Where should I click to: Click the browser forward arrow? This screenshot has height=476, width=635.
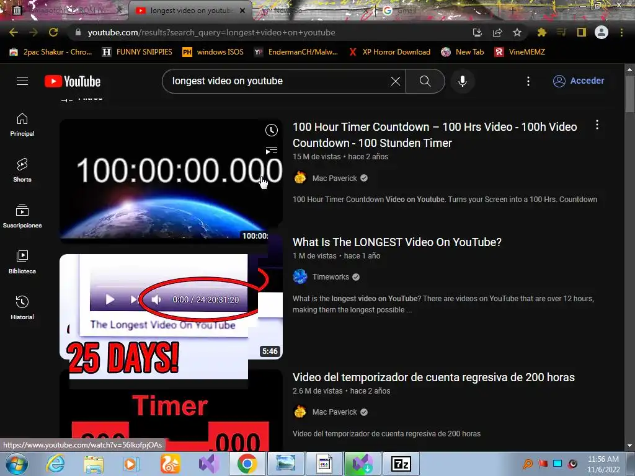tap(33, 32)
